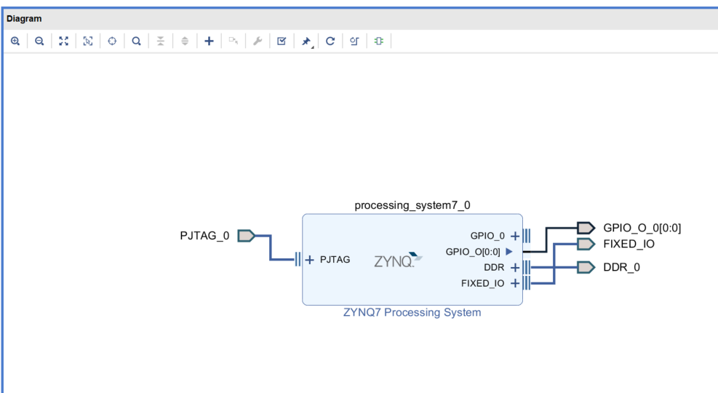
Task: Expand the GPIO_0 interface plus sign
Action: [x=515, y=236]
